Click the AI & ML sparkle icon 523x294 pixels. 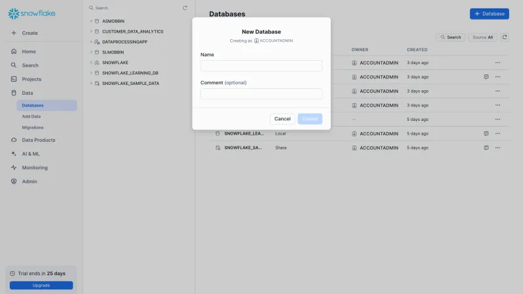14,154
